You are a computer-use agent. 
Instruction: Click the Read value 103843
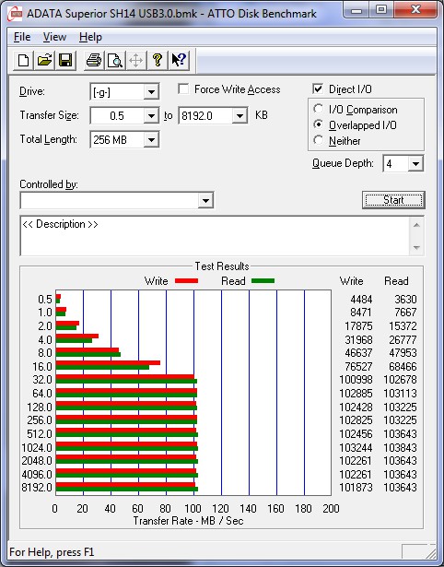401,448
